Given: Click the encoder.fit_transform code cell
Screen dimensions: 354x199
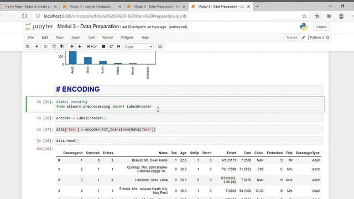Looking at the screenshot, I should [189, 129].
